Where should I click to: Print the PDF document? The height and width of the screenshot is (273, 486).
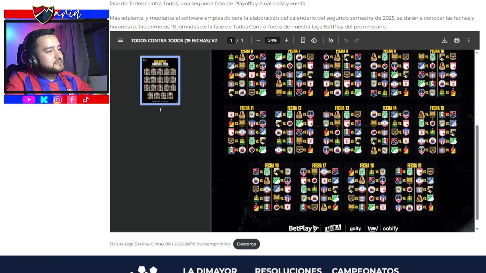click(x=457, y=40)
